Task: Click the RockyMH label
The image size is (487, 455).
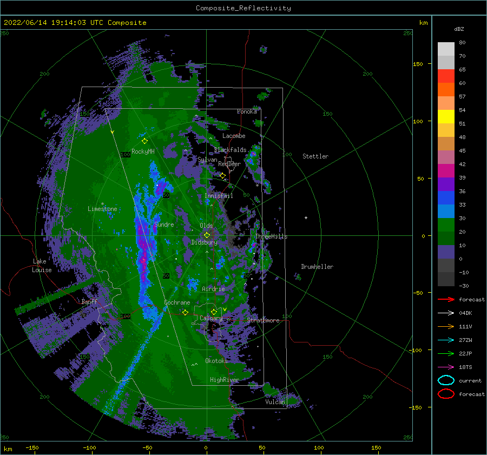Action: tap(143, 151)
